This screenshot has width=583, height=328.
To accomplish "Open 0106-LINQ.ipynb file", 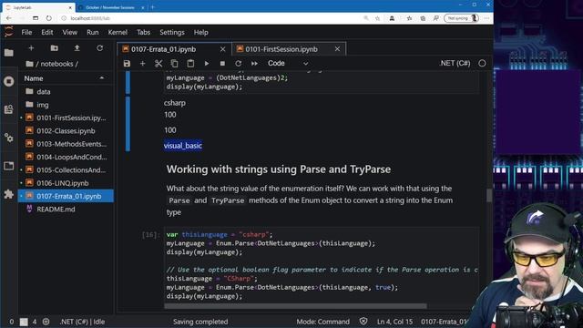I will point(66,183).
